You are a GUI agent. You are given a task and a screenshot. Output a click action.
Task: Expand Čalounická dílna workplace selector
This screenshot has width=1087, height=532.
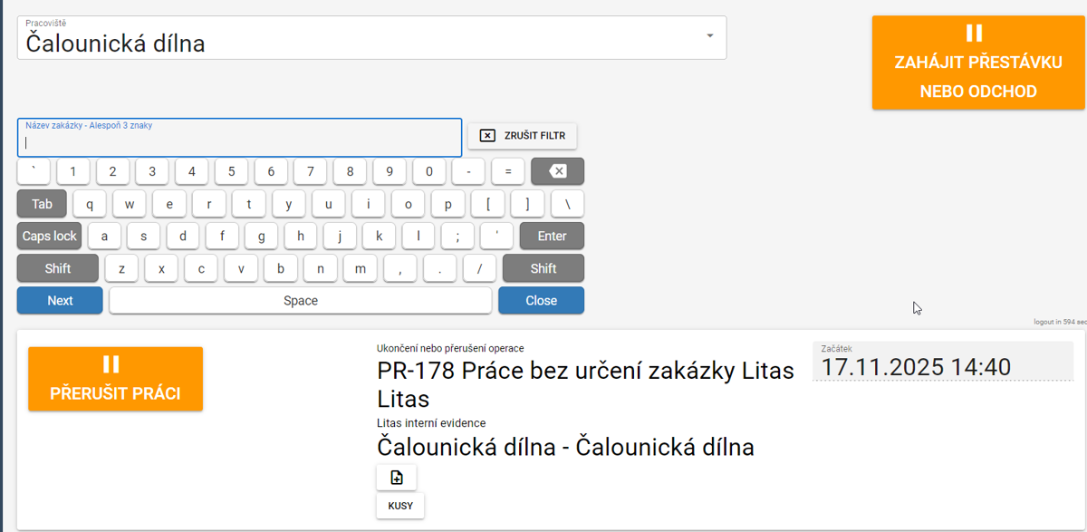[x=362, y=42]
